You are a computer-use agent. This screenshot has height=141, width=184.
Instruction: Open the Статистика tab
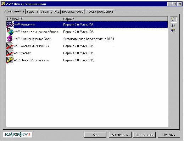[50, 12]
